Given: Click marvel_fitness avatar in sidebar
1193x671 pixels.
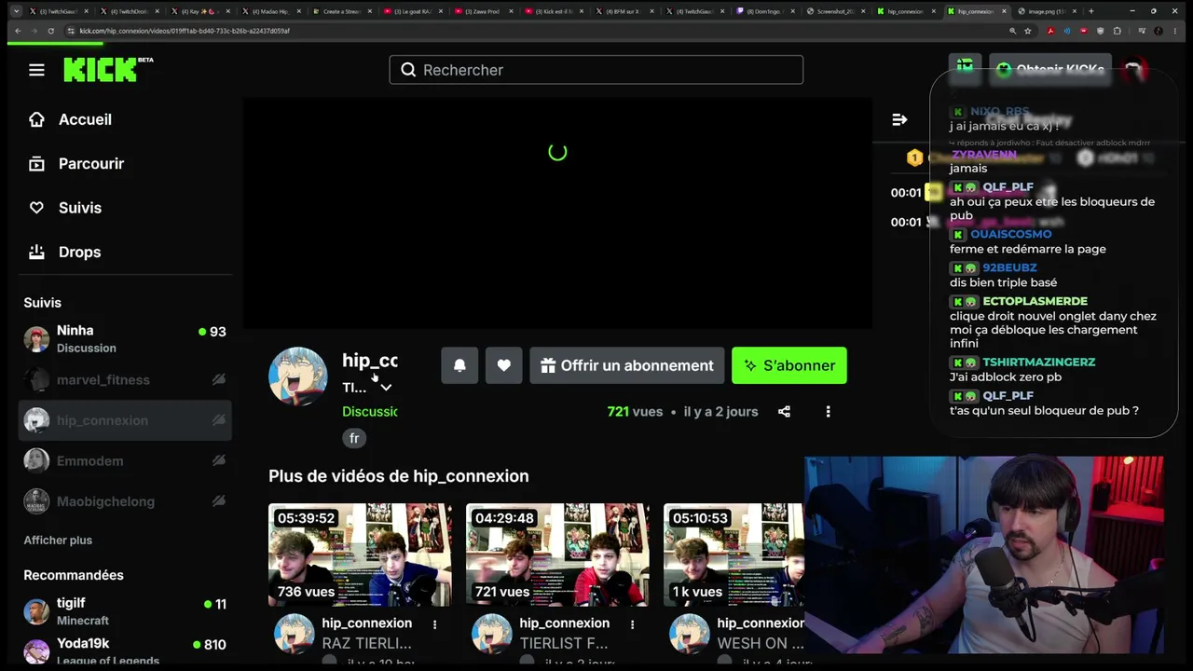Looking at the screenshot, I should coord(36,379).
